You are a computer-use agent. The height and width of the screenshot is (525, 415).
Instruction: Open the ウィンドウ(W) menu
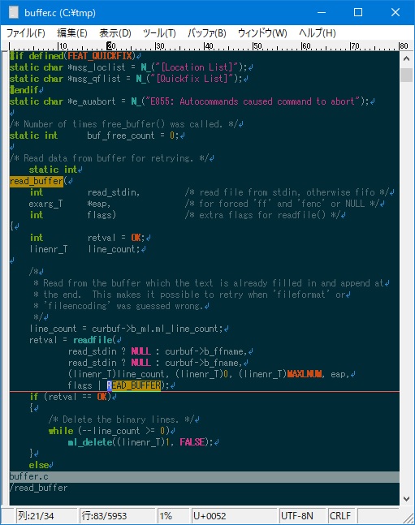(262, 32)
